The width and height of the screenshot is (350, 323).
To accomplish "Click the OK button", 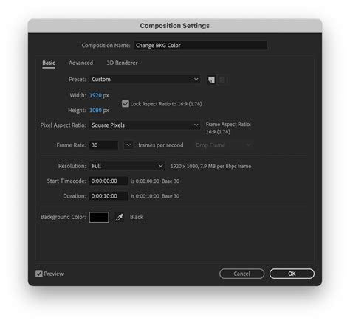I will click(292, 274).
